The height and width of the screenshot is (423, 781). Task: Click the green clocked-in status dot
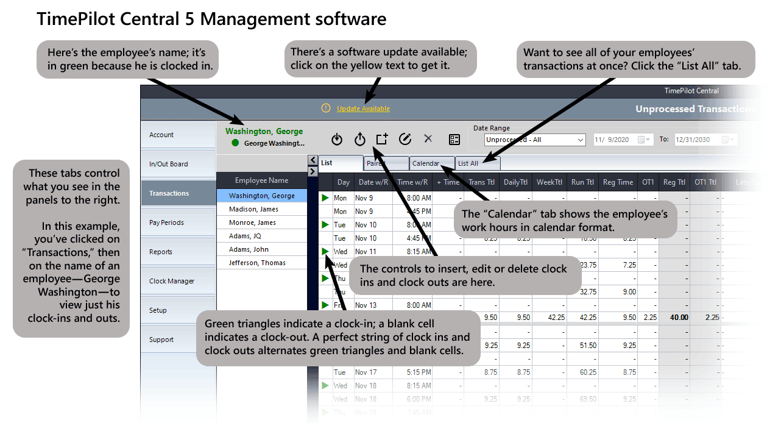(235, 143)
